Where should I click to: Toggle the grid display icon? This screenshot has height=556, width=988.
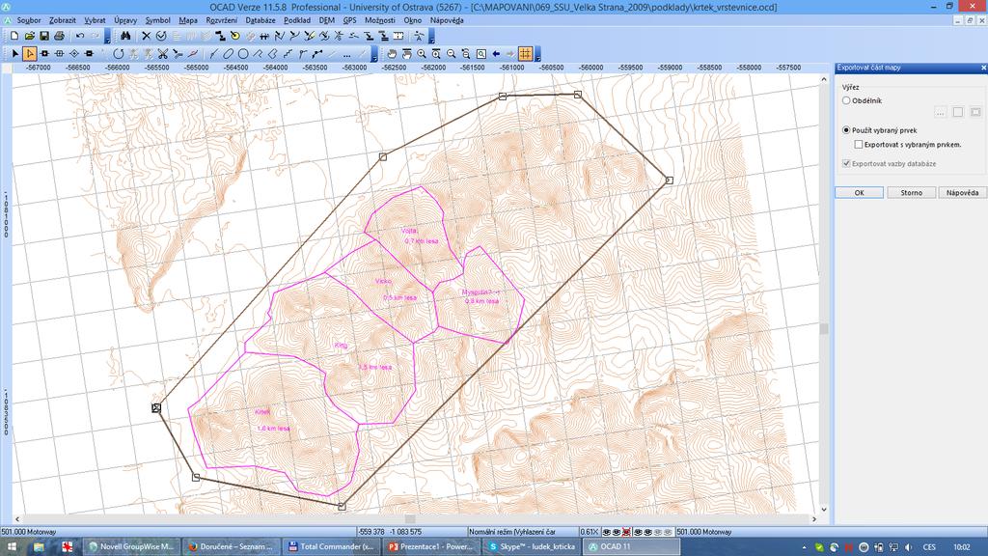click(526, 54)
